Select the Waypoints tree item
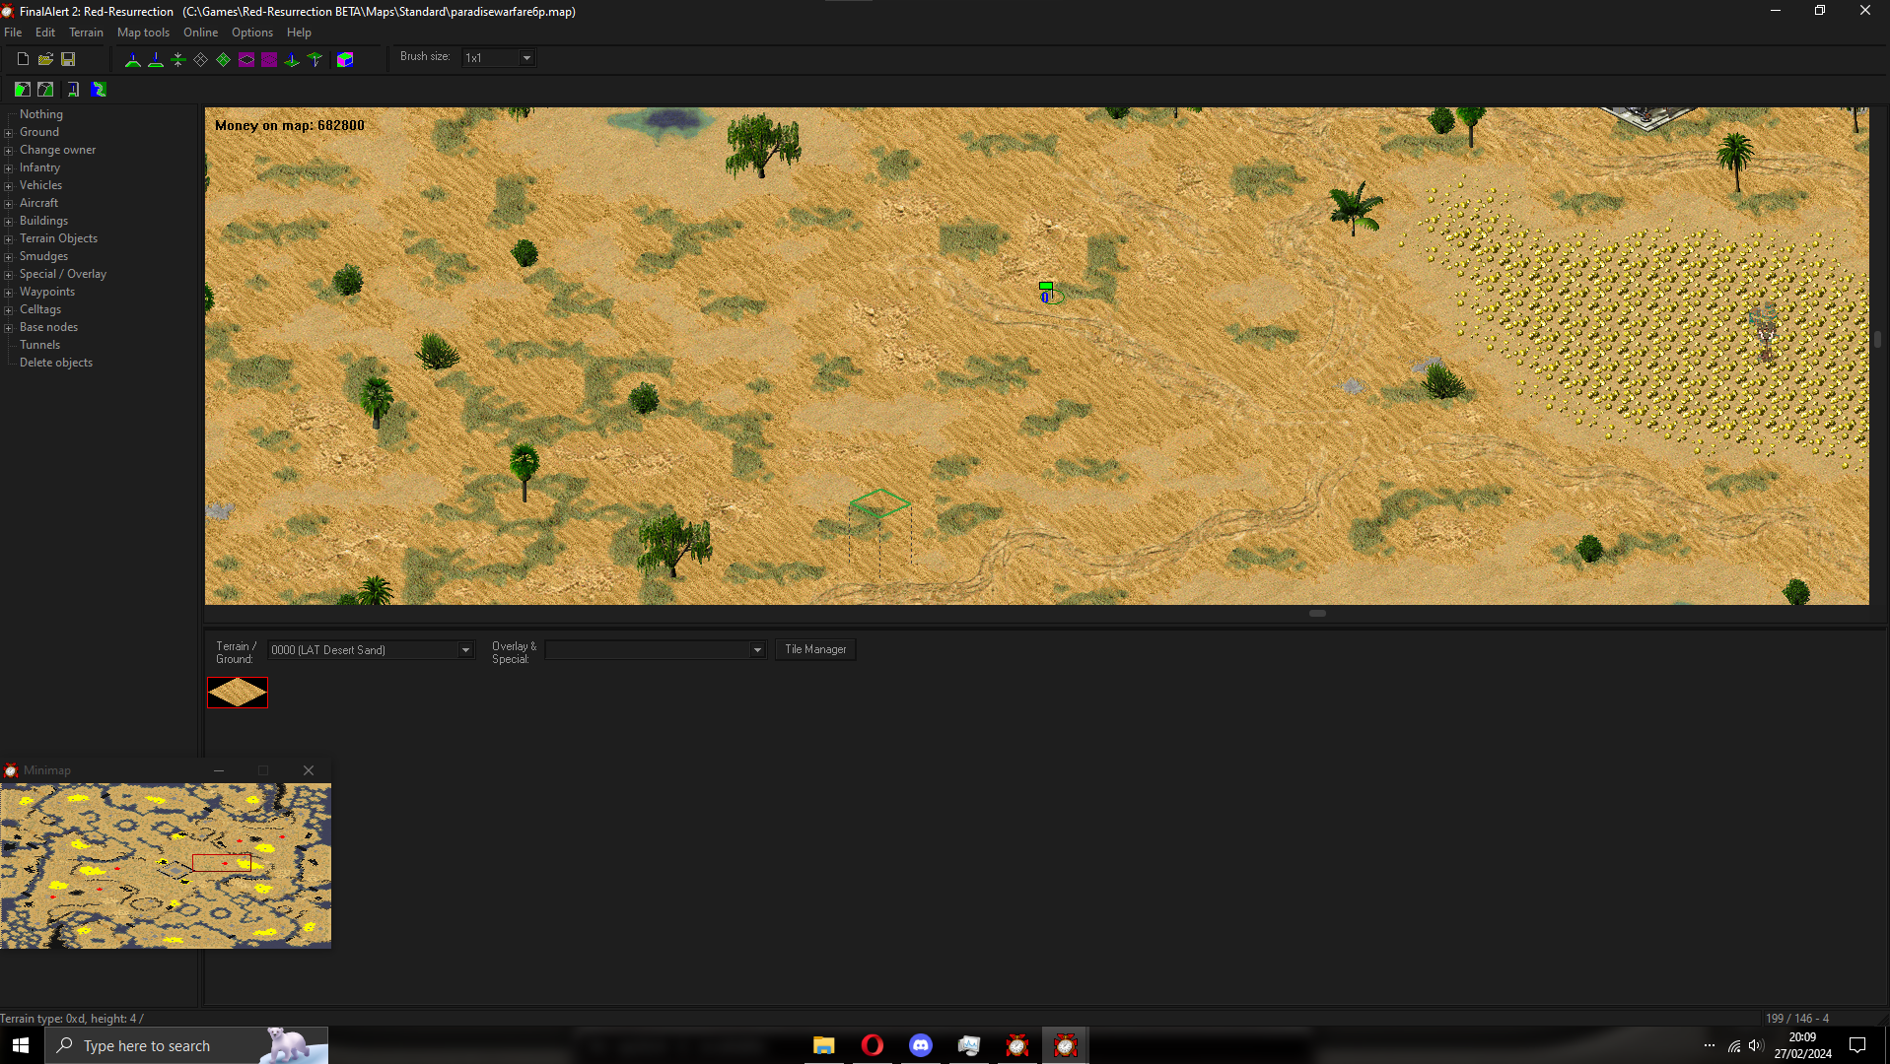This screenshot has width=1890, height=1064. pyautogui.click(x=47, y=292)
